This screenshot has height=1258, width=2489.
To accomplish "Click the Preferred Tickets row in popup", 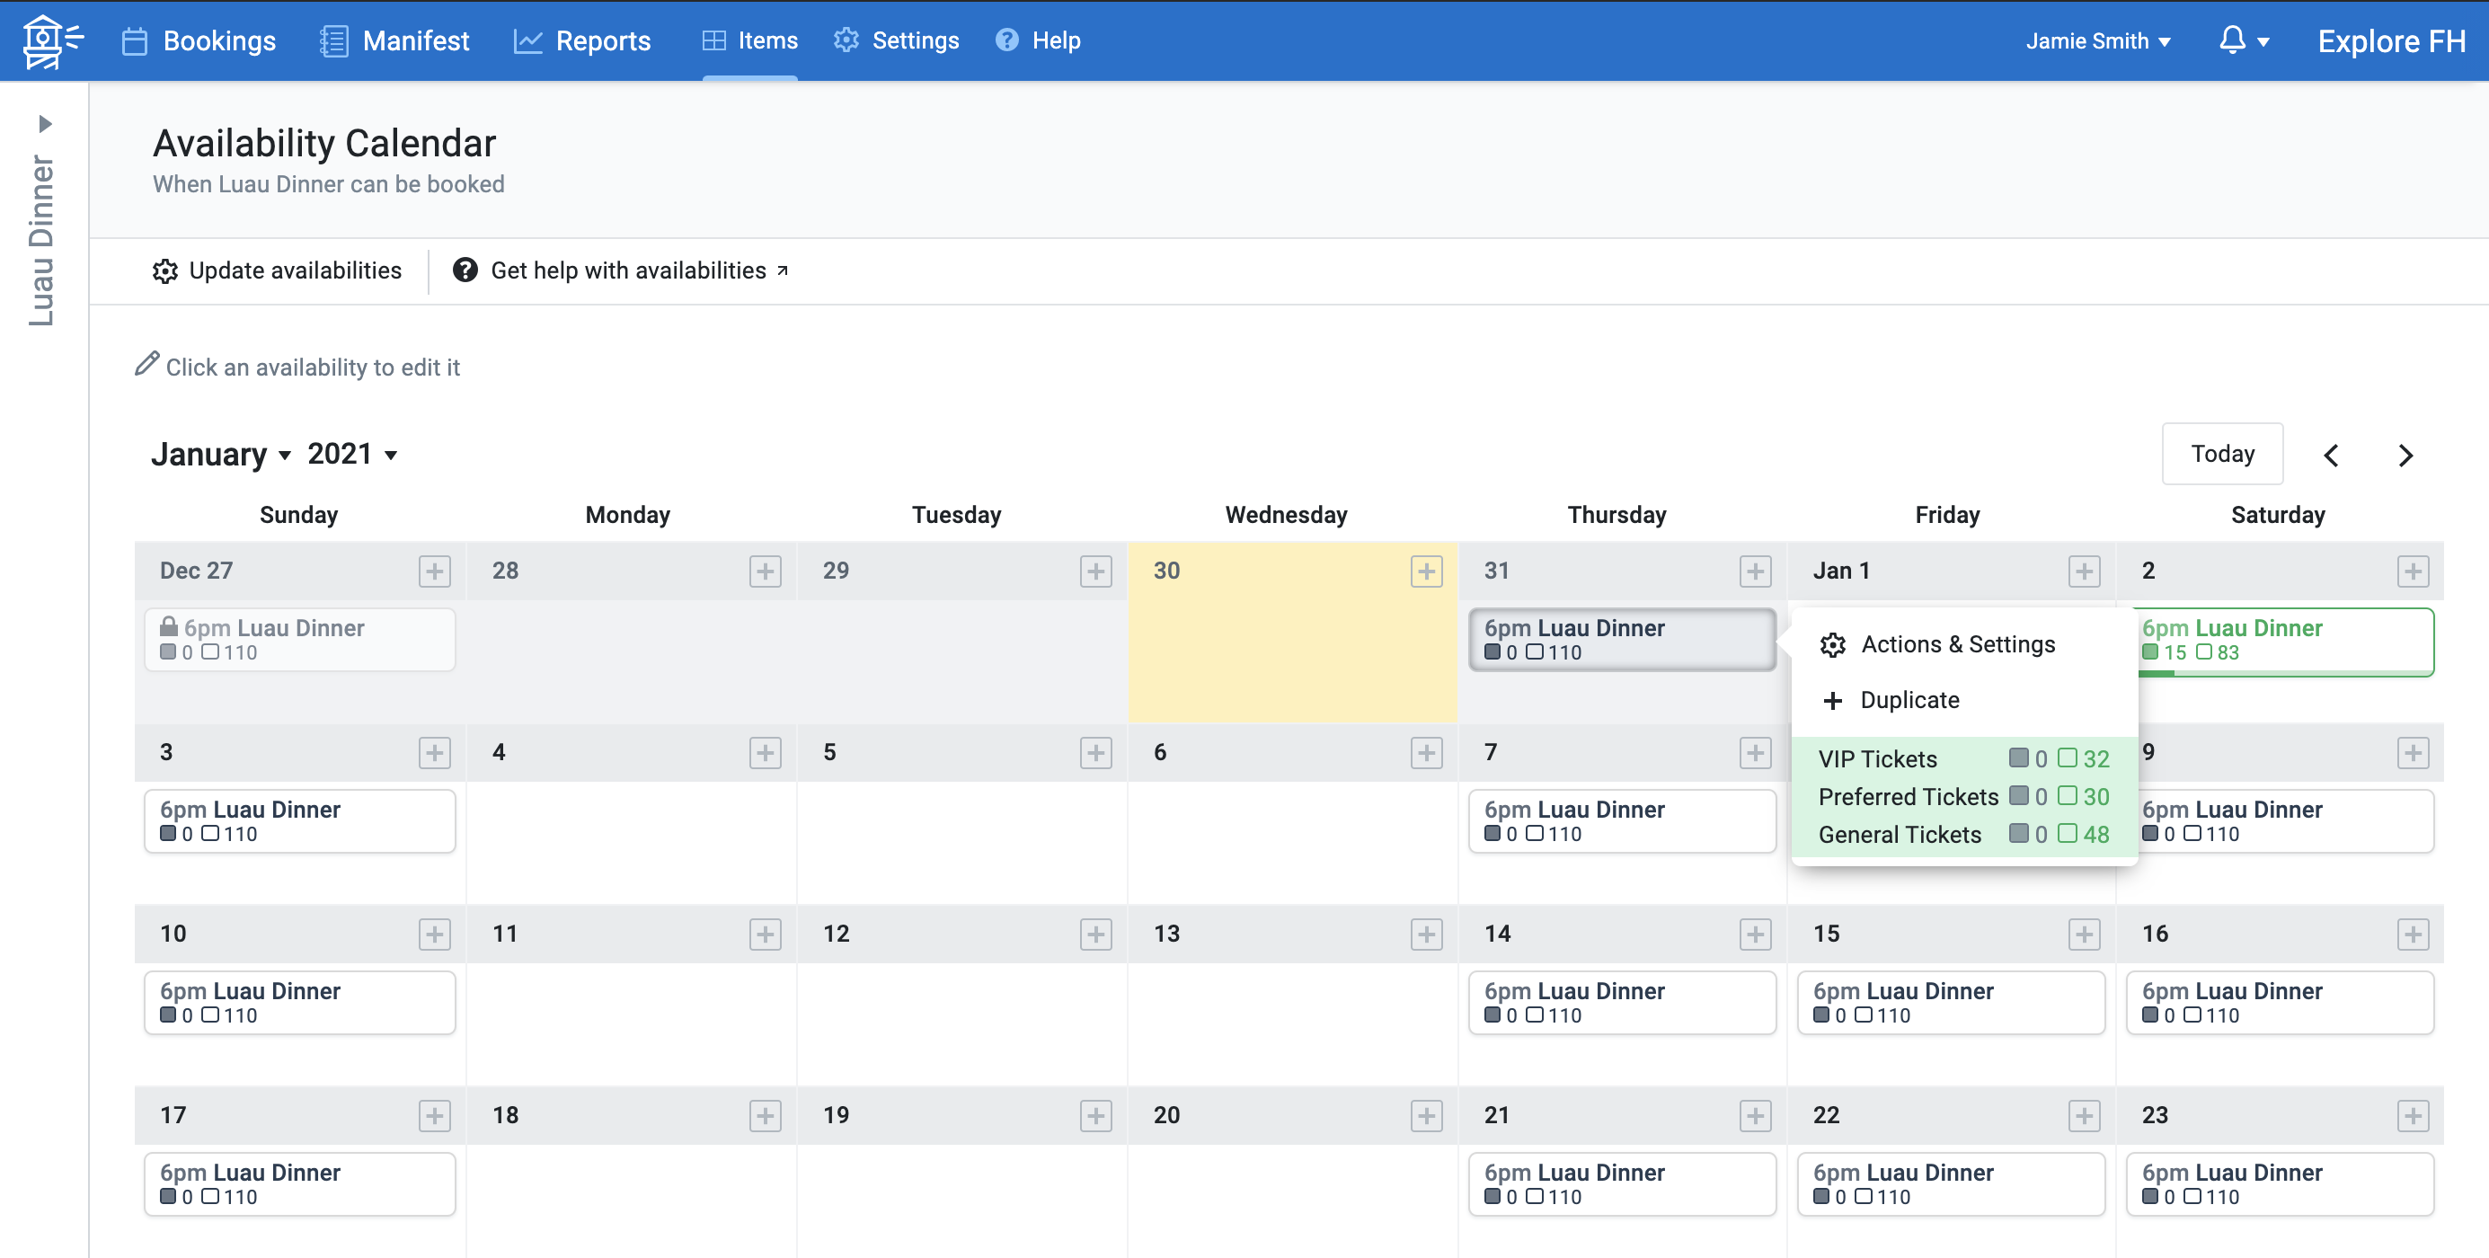I will [1963, 797].
